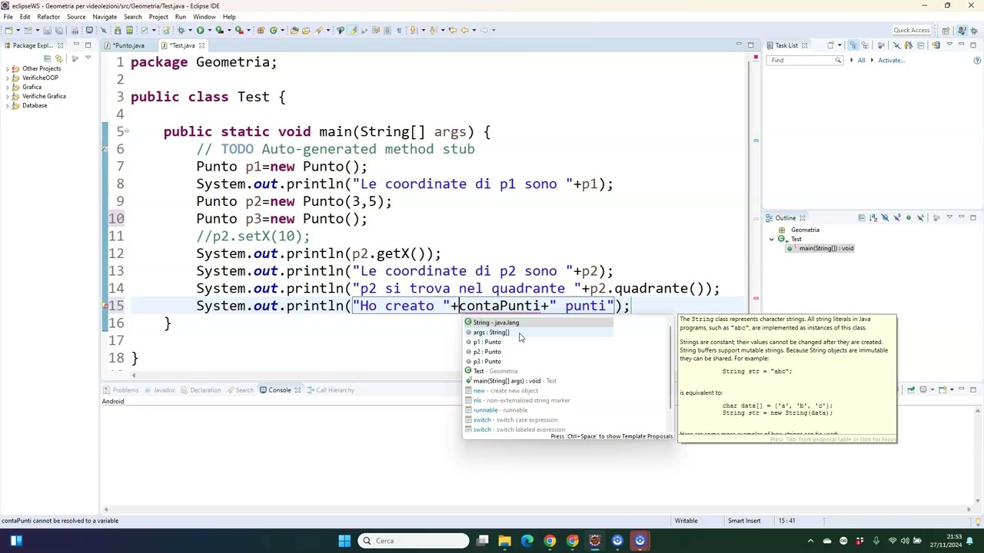Viewport: 984px width, 553px height.
Task: Click the Task List help icon
Action: tap(977, 60)
